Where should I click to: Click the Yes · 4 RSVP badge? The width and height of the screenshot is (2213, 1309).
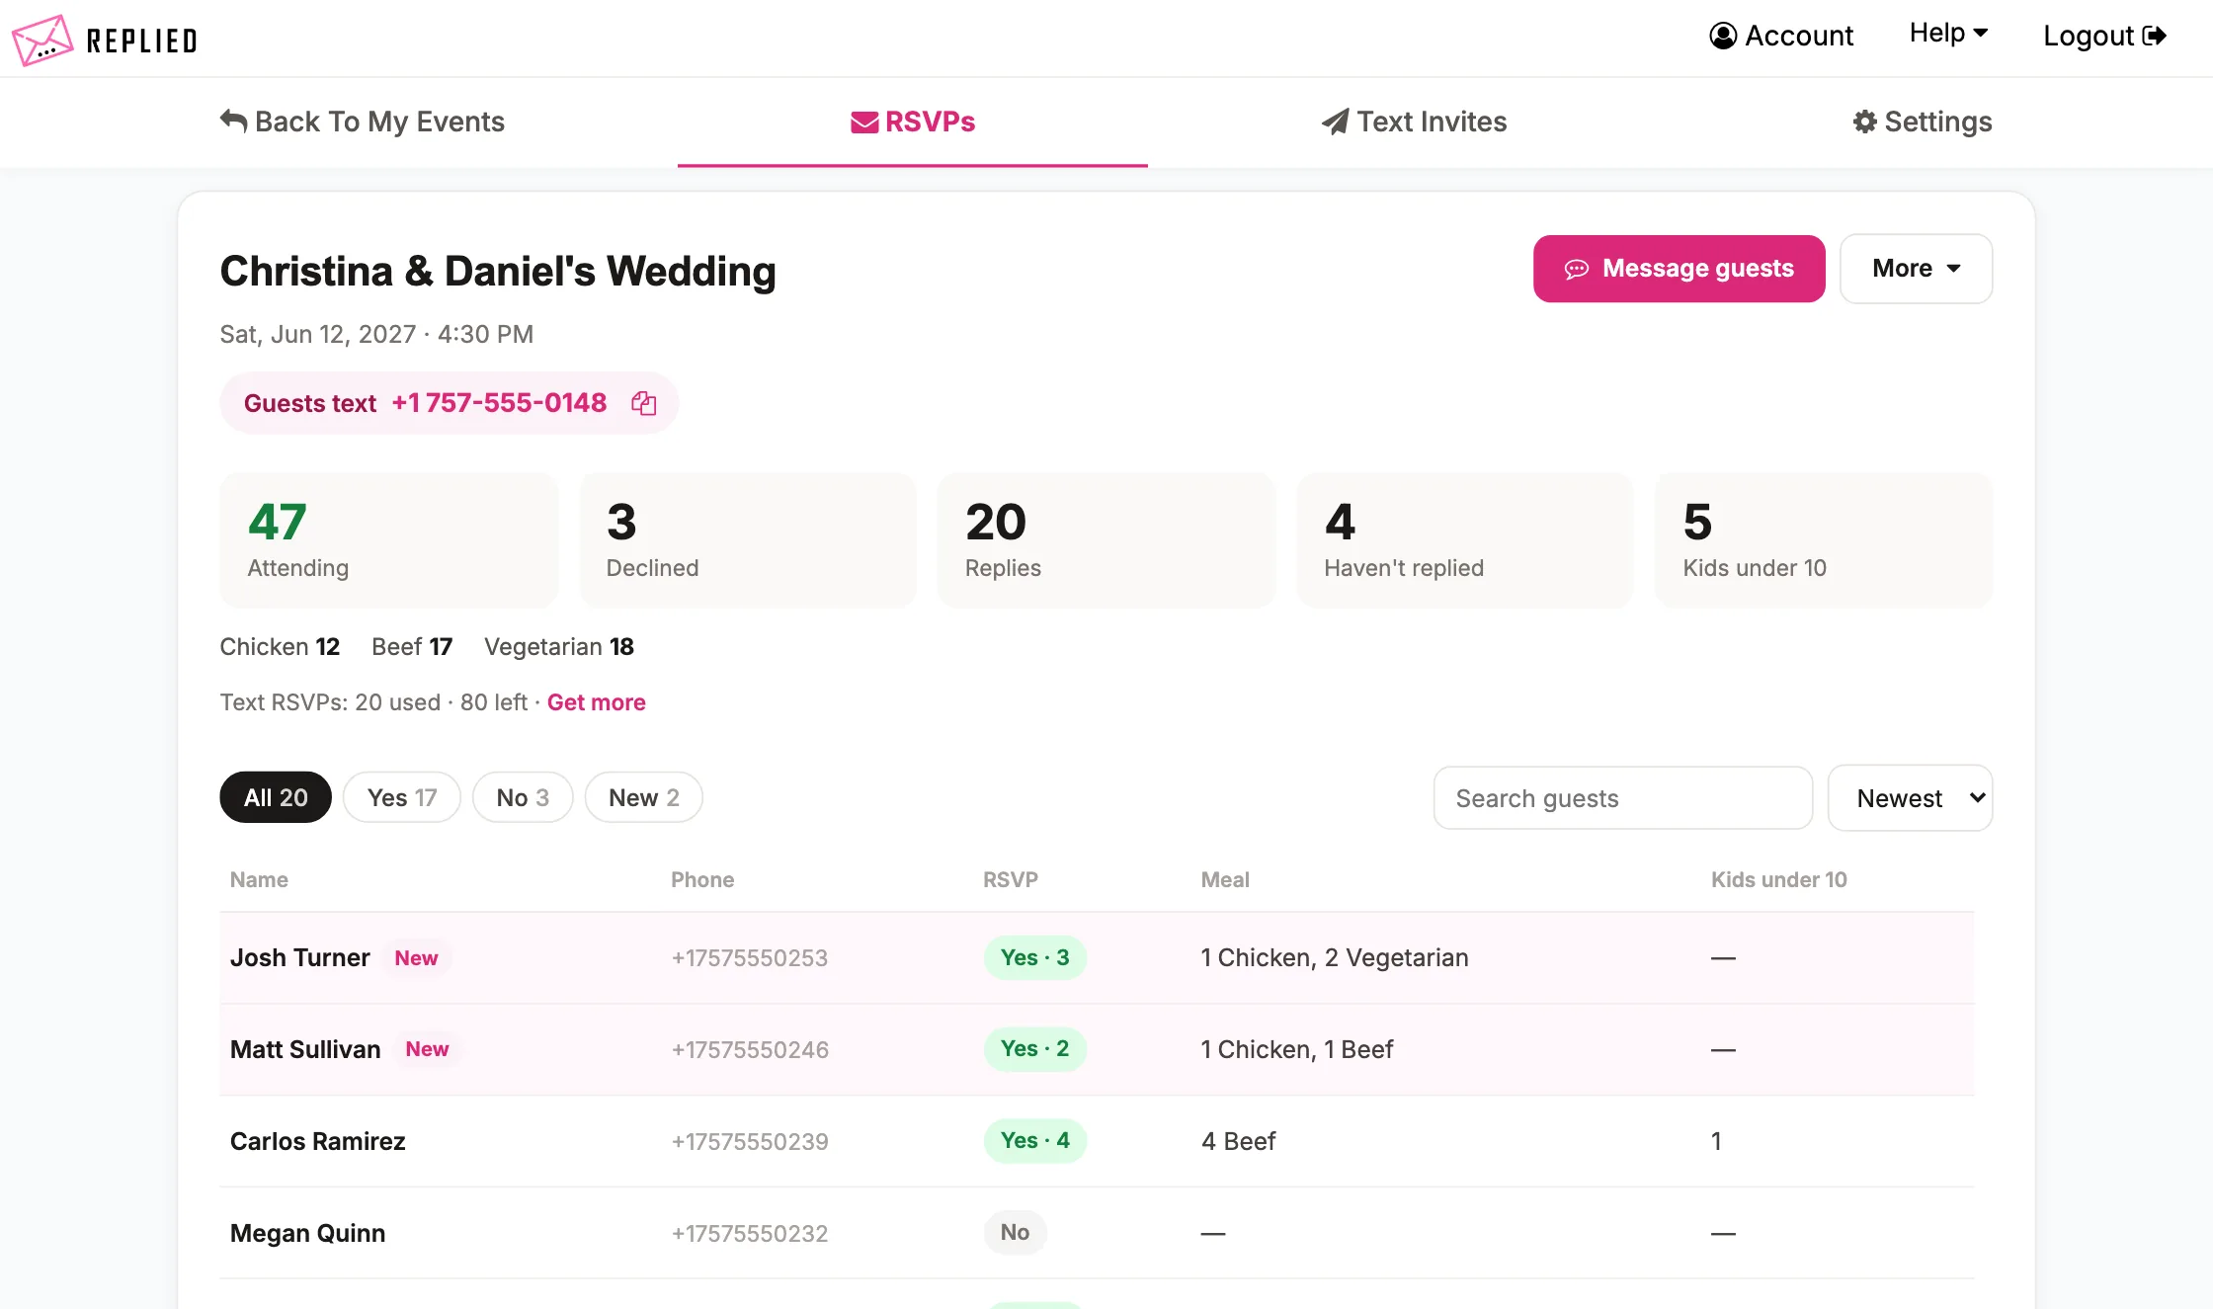coord(1034,1140)
